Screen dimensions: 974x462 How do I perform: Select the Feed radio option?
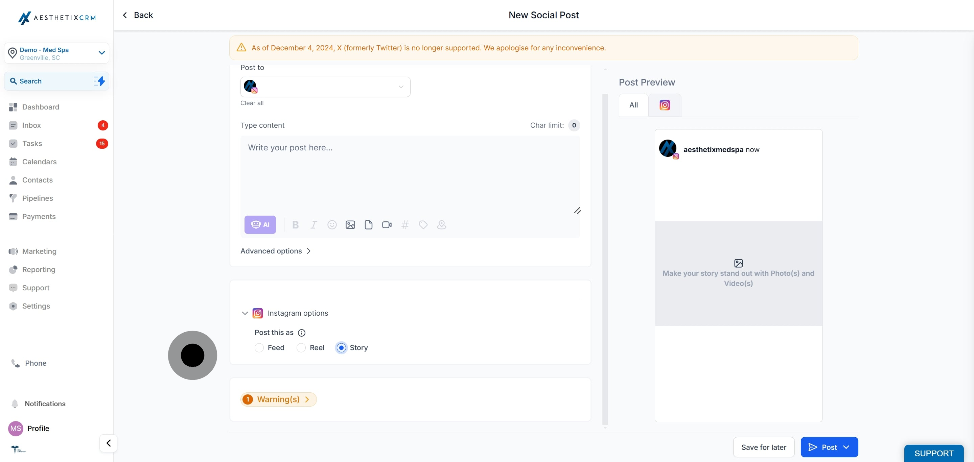point(259,347)
